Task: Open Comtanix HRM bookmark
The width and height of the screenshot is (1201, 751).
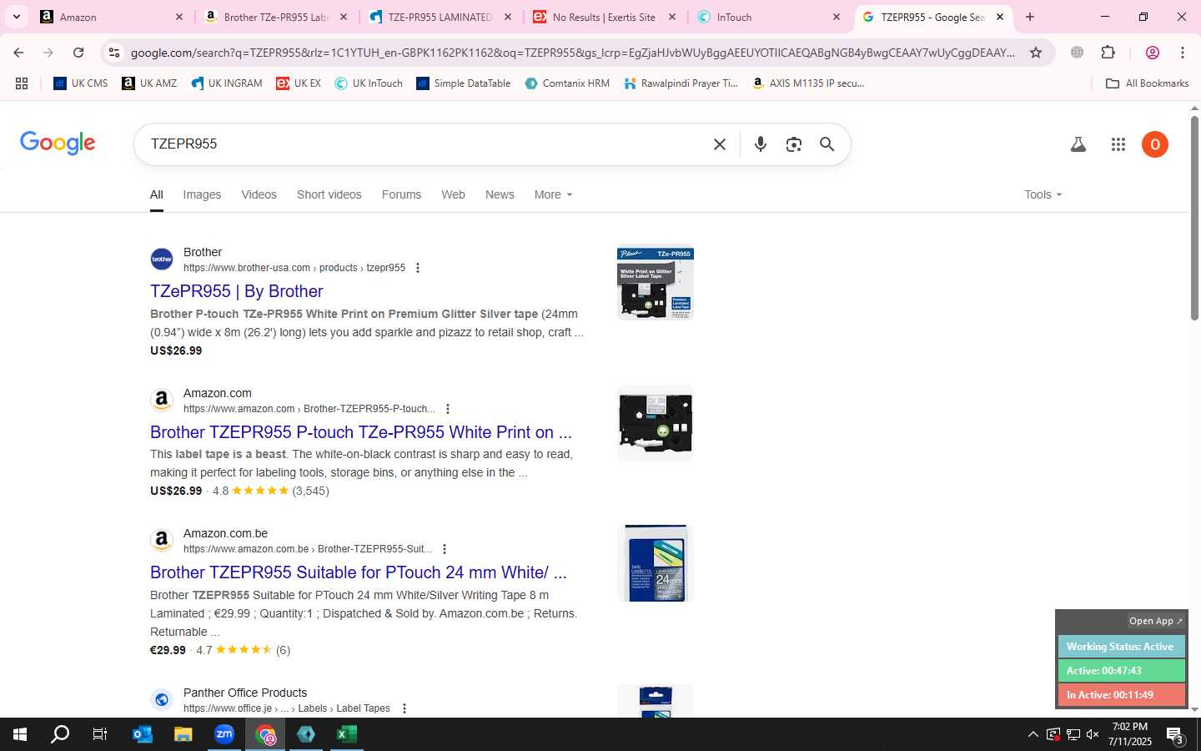Action: (567, 83)
